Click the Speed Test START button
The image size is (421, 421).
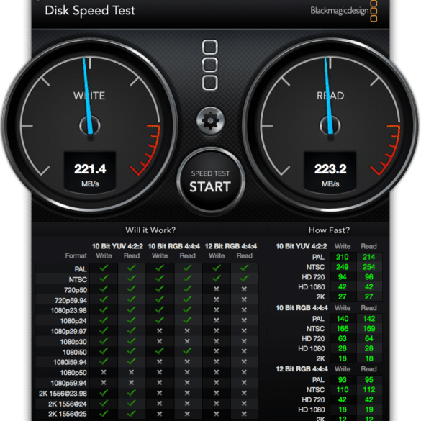click(211, 181)
